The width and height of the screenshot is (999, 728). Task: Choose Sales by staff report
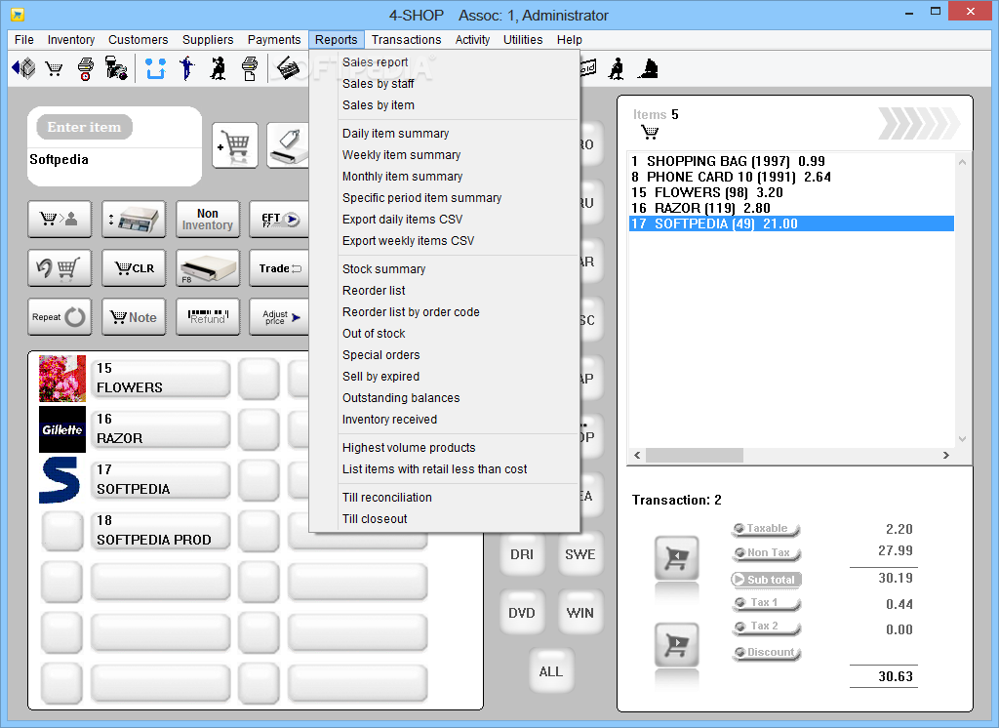(379, 84)
